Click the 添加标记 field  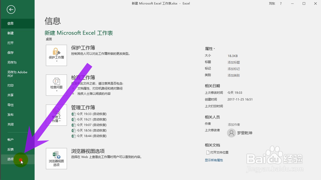pos(234,69)
